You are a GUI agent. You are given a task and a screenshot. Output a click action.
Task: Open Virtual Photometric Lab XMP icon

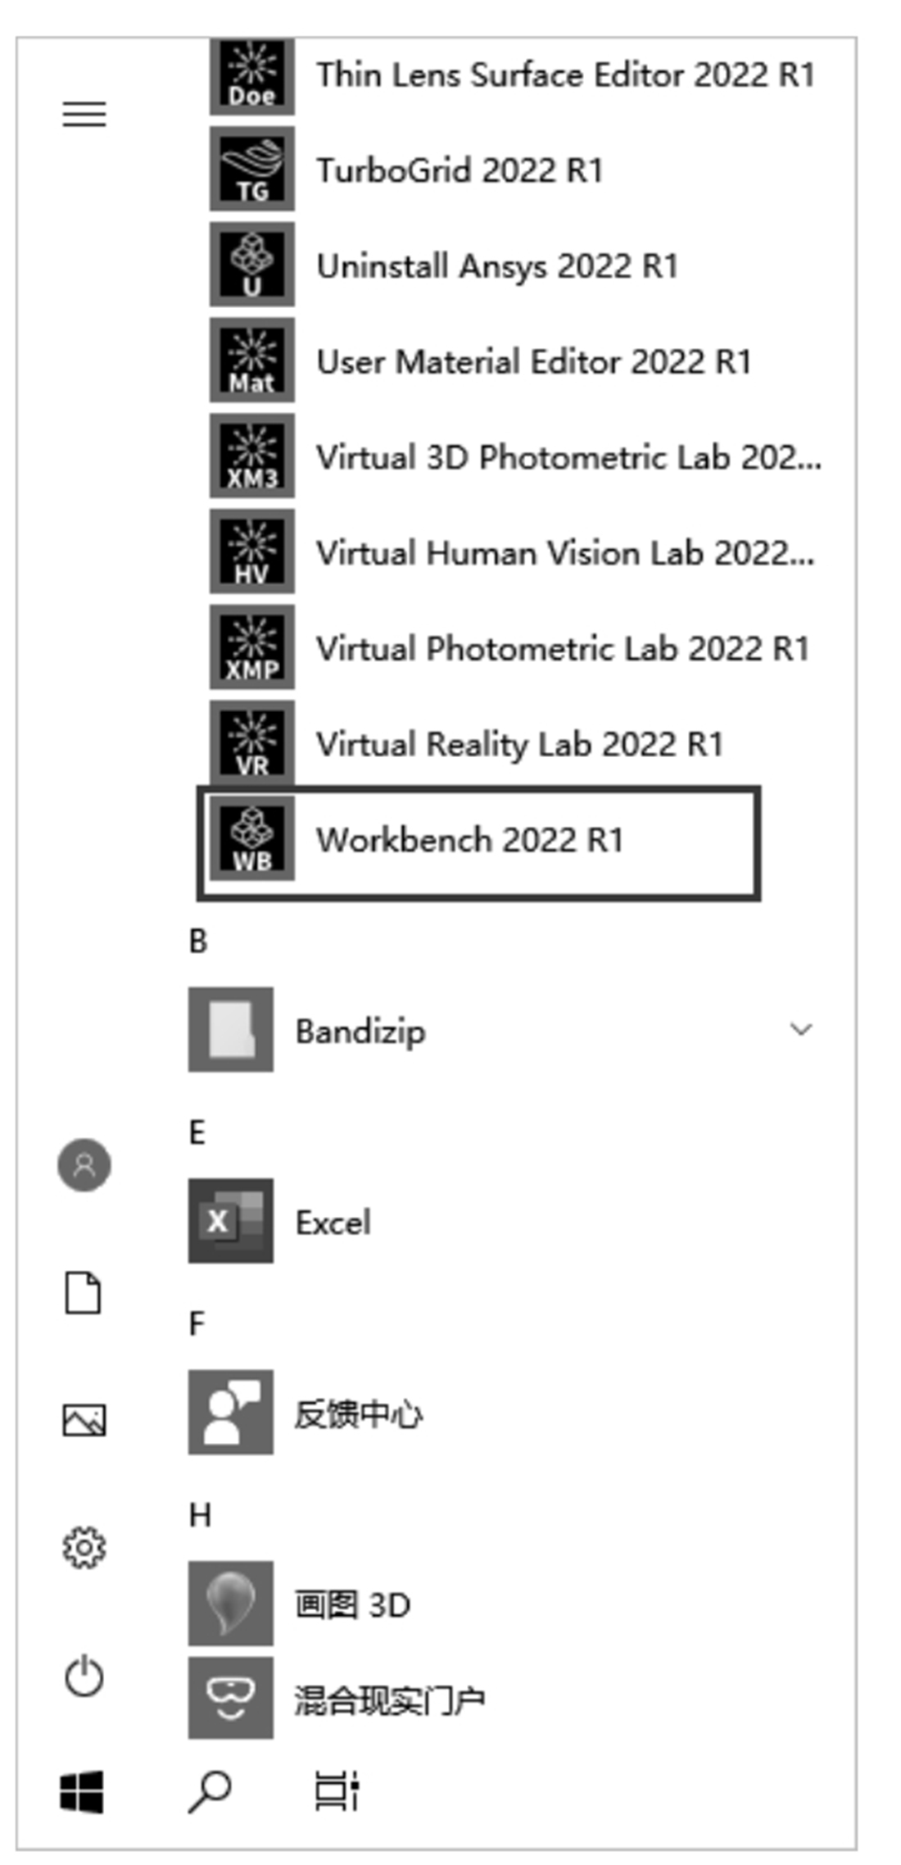point(251,648)
